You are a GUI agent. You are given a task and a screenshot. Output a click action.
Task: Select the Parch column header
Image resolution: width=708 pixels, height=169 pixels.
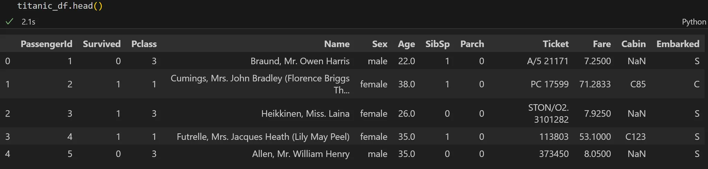(472, 44)
